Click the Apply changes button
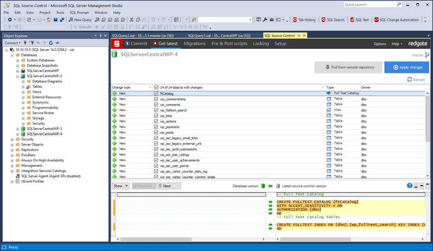Screen dimensions: 433x251 click(407, 67)
